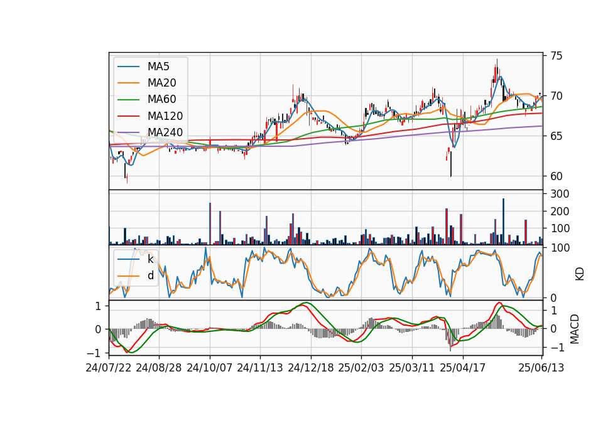Click the 200 volume axis label
Screen dimensions: 603x433
560,211
